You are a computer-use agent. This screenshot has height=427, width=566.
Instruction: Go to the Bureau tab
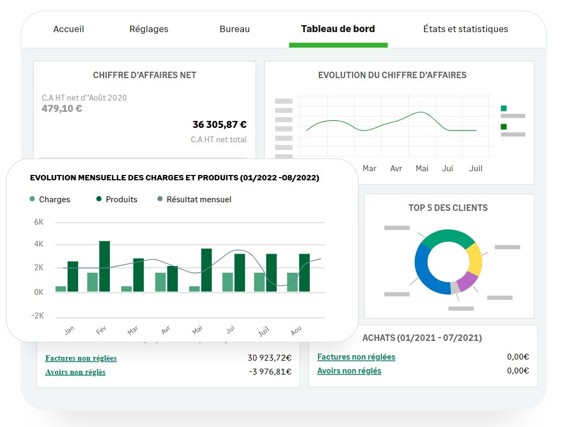[234, 29]
